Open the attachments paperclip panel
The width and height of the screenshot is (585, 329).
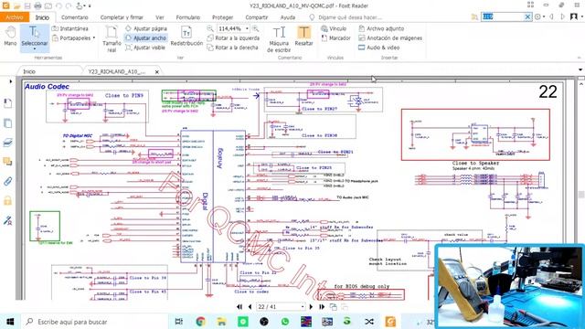click(x=7, y=181)
